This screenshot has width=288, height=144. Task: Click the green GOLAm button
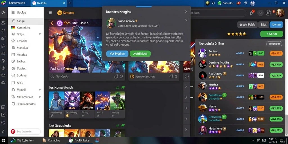click(271, 34)
